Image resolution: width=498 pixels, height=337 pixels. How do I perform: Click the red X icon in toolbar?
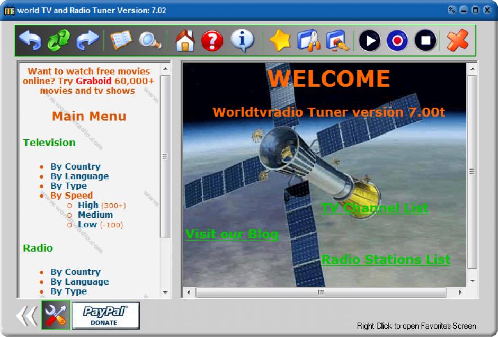pyautogui.click(x=457, y=41)
